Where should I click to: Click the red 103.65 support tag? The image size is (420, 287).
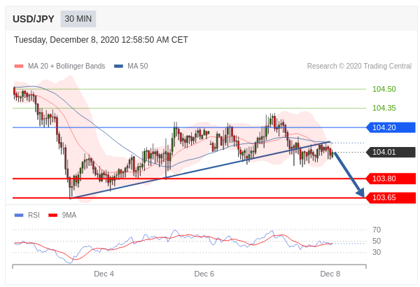click(x=391, y=198)
